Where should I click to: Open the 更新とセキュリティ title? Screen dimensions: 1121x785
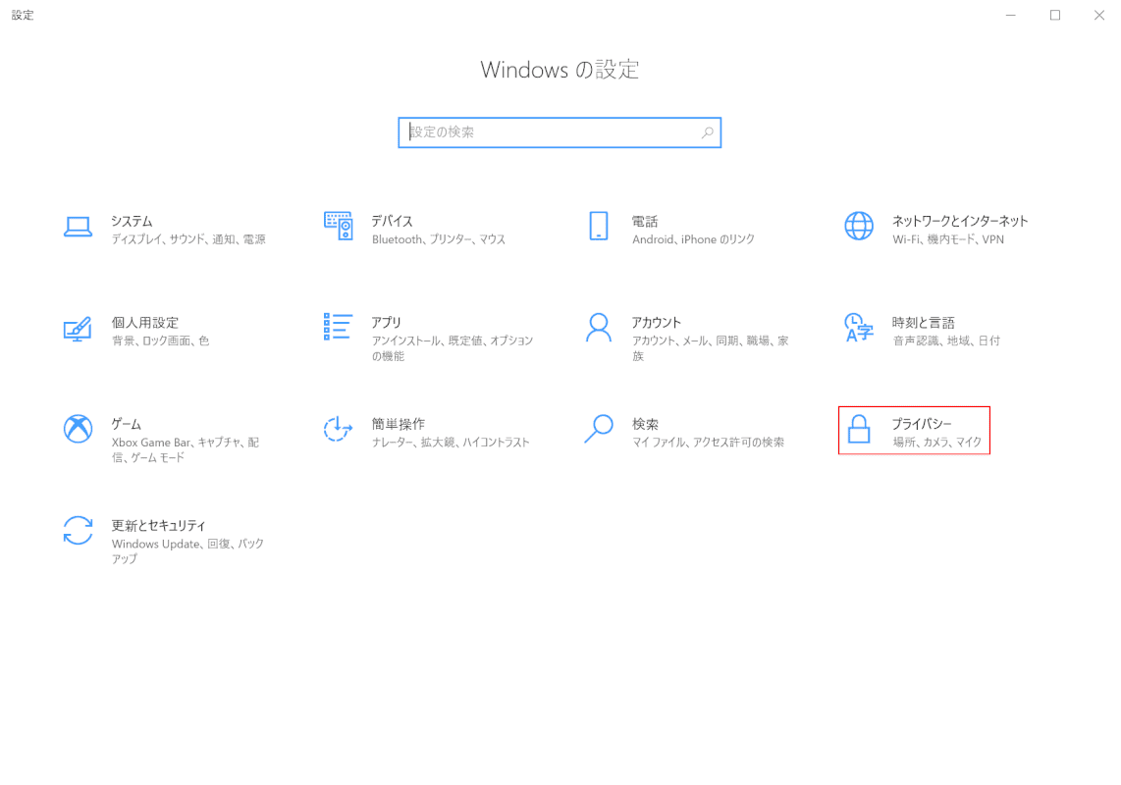click(x=158, y=526)
